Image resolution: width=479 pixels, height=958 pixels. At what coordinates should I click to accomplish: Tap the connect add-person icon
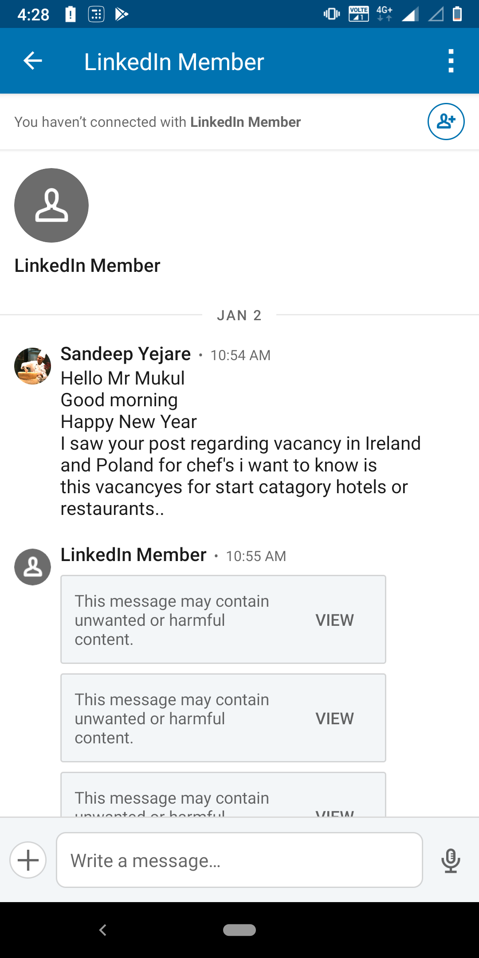(446, 122)
